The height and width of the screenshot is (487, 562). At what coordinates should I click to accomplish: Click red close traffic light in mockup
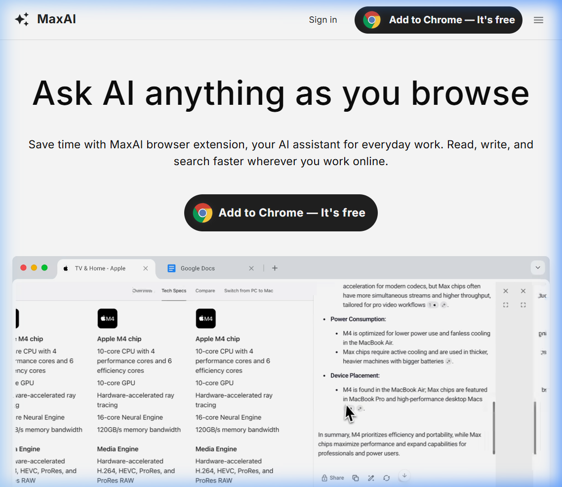tap(23, 267)
